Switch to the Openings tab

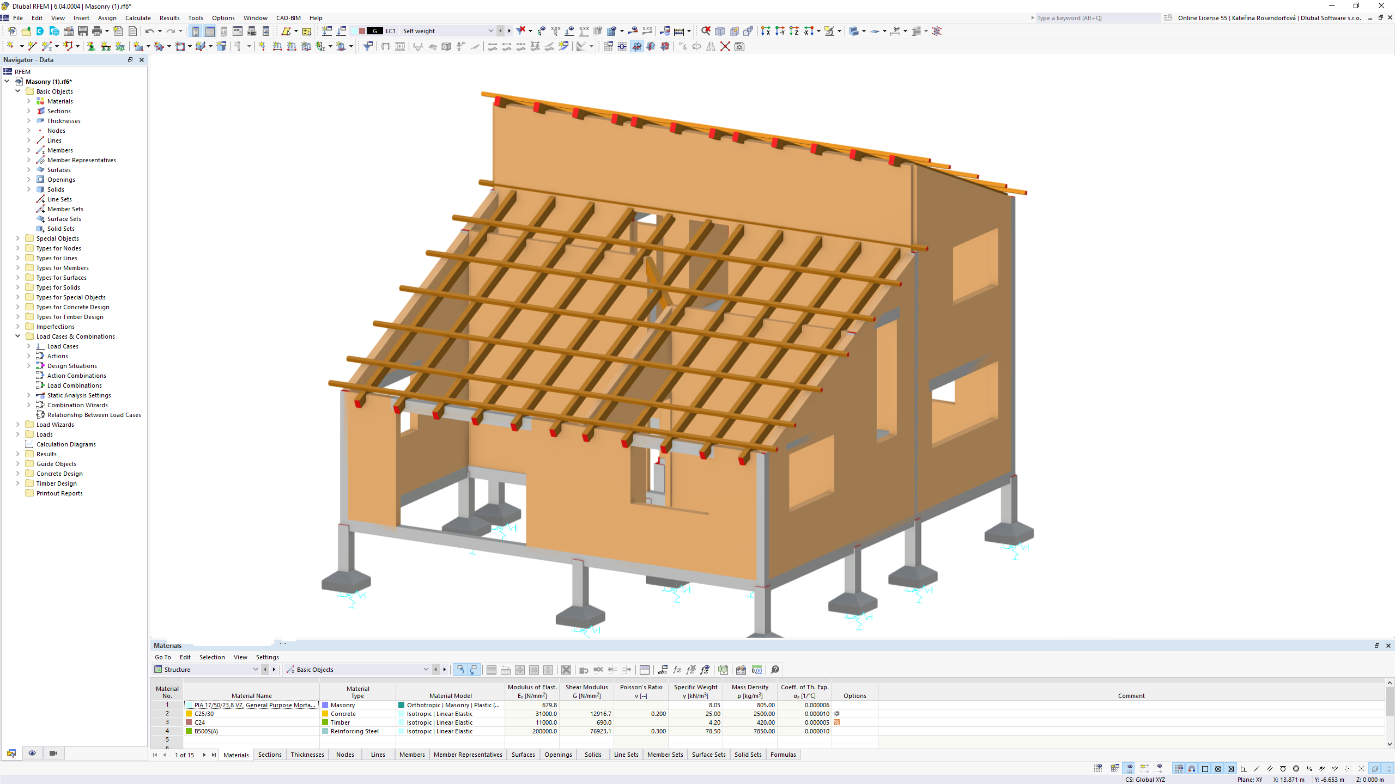559,754
